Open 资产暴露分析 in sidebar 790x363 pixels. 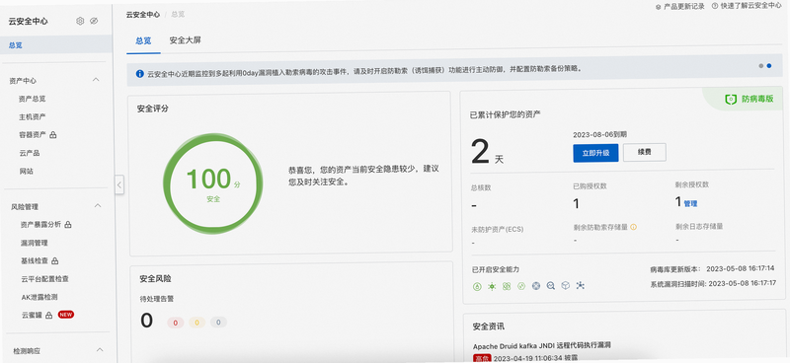click(x=40, y=225)
